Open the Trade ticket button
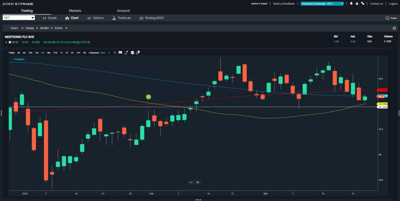Image resolution: width=400 pixels, height=201 pixels. (x=391, y=18)
